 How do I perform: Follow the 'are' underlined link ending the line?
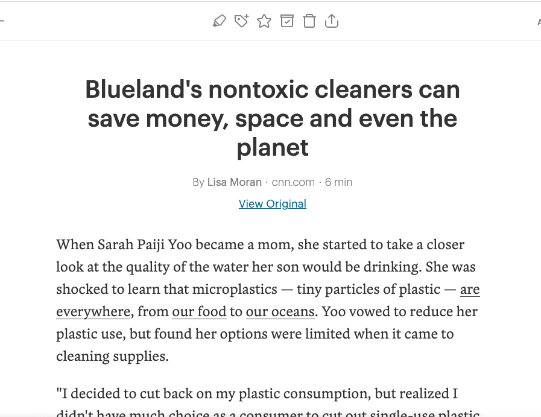tap(470, 289)
